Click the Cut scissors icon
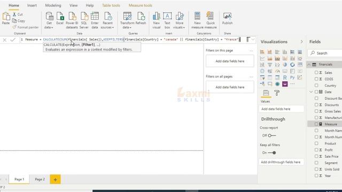The height and width of the screenshot is (192, 342). coord(14,14)
